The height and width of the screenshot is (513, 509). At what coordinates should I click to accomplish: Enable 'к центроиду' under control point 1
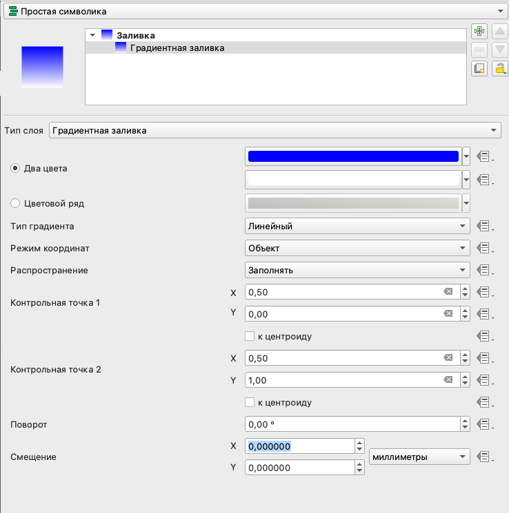click(250, 336)
